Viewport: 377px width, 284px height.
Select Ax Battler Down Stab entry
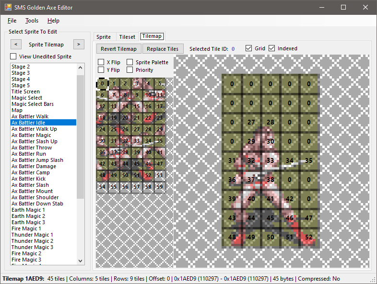click(43, 204)
